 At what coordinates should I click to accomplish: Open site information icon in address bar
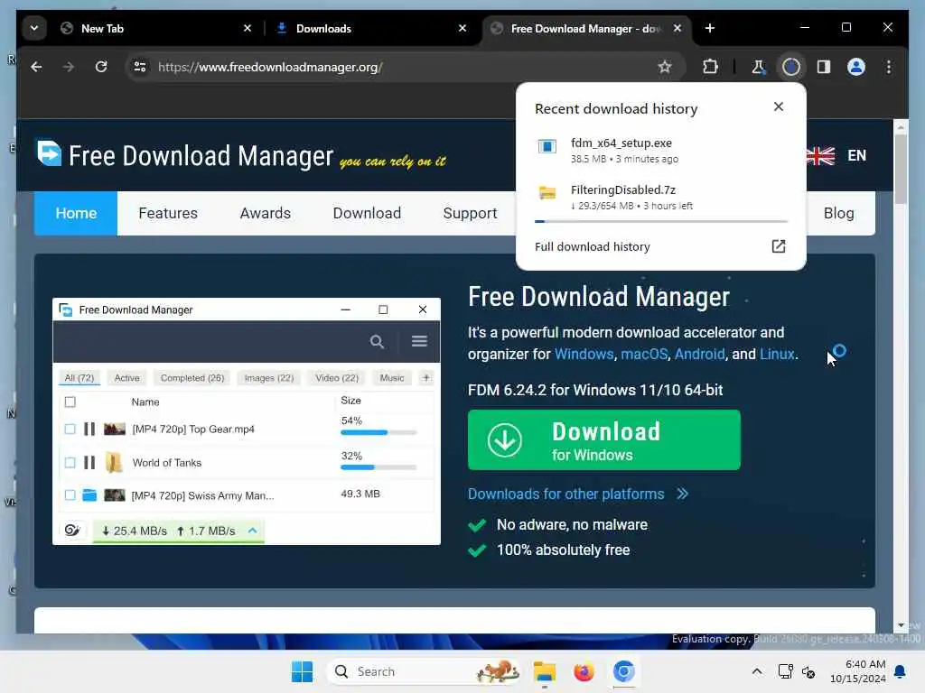point(140,67)
